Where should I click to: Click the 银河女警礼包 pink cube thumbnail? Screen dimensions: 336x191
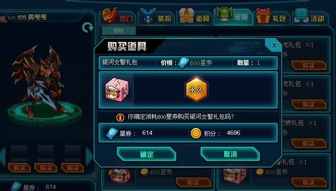pos(117,90)
